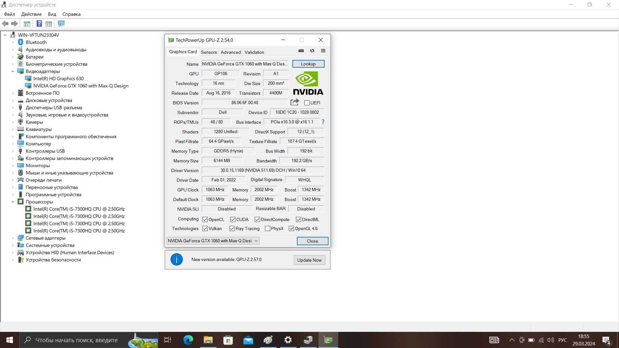619x348 pixels.
Task: Expand the Мониторы tree node
Action: [x=13, y=166]
